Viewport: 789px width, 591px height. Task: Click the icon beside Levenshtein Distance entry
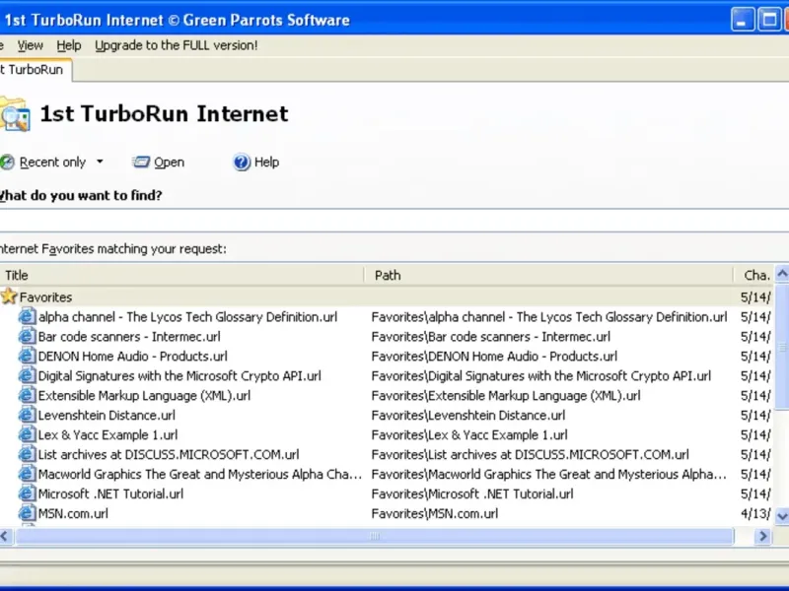click(27, 415)
